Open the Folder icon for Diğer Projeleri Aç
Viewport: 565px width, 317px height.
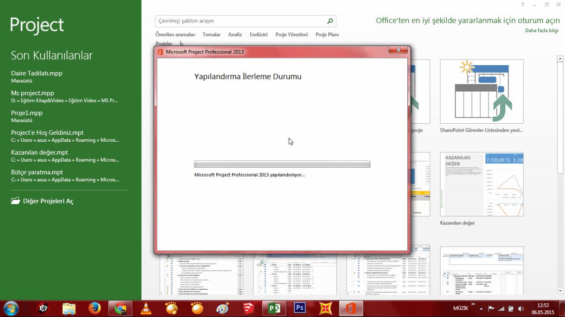click(x=16, y=201)
